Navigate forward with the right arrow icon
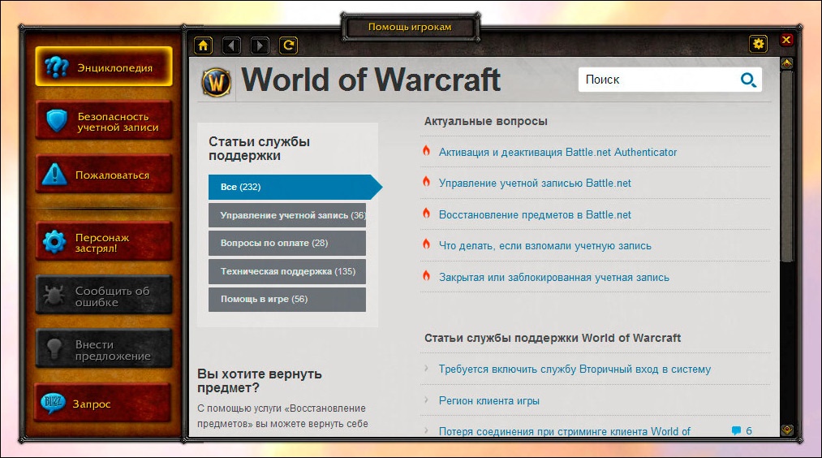The image size is (822, 458). (260, 45)
